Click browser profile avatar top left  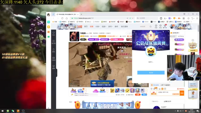(48, 15)
